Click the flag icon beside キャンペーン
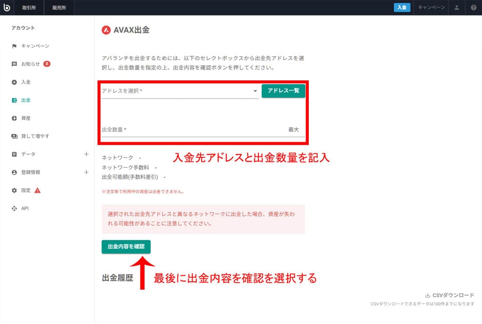 tap(14, 46)
